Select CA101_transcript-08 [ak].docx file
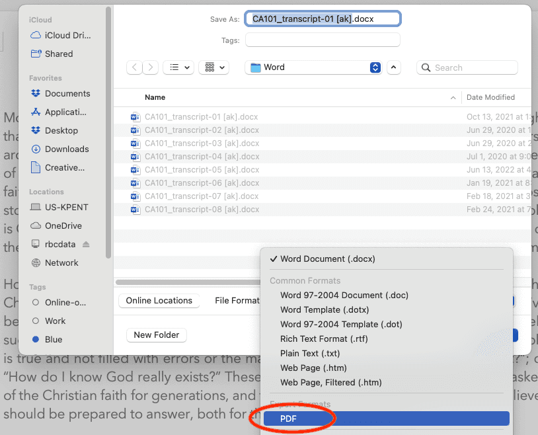538x435 pixels. coord(323,210)
